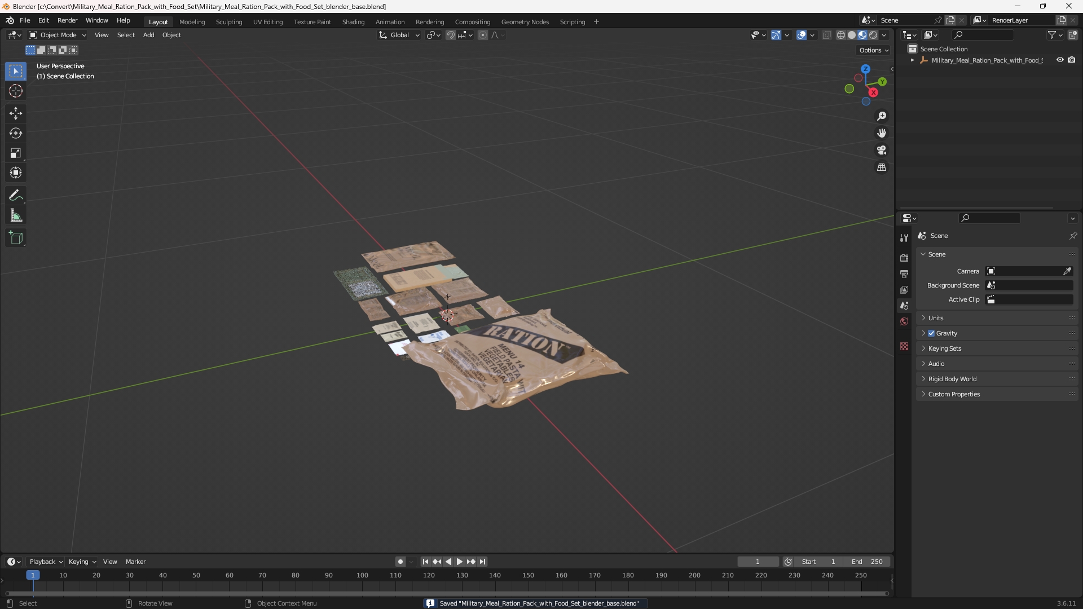Open the Texture properties tab

coord(904,346)
